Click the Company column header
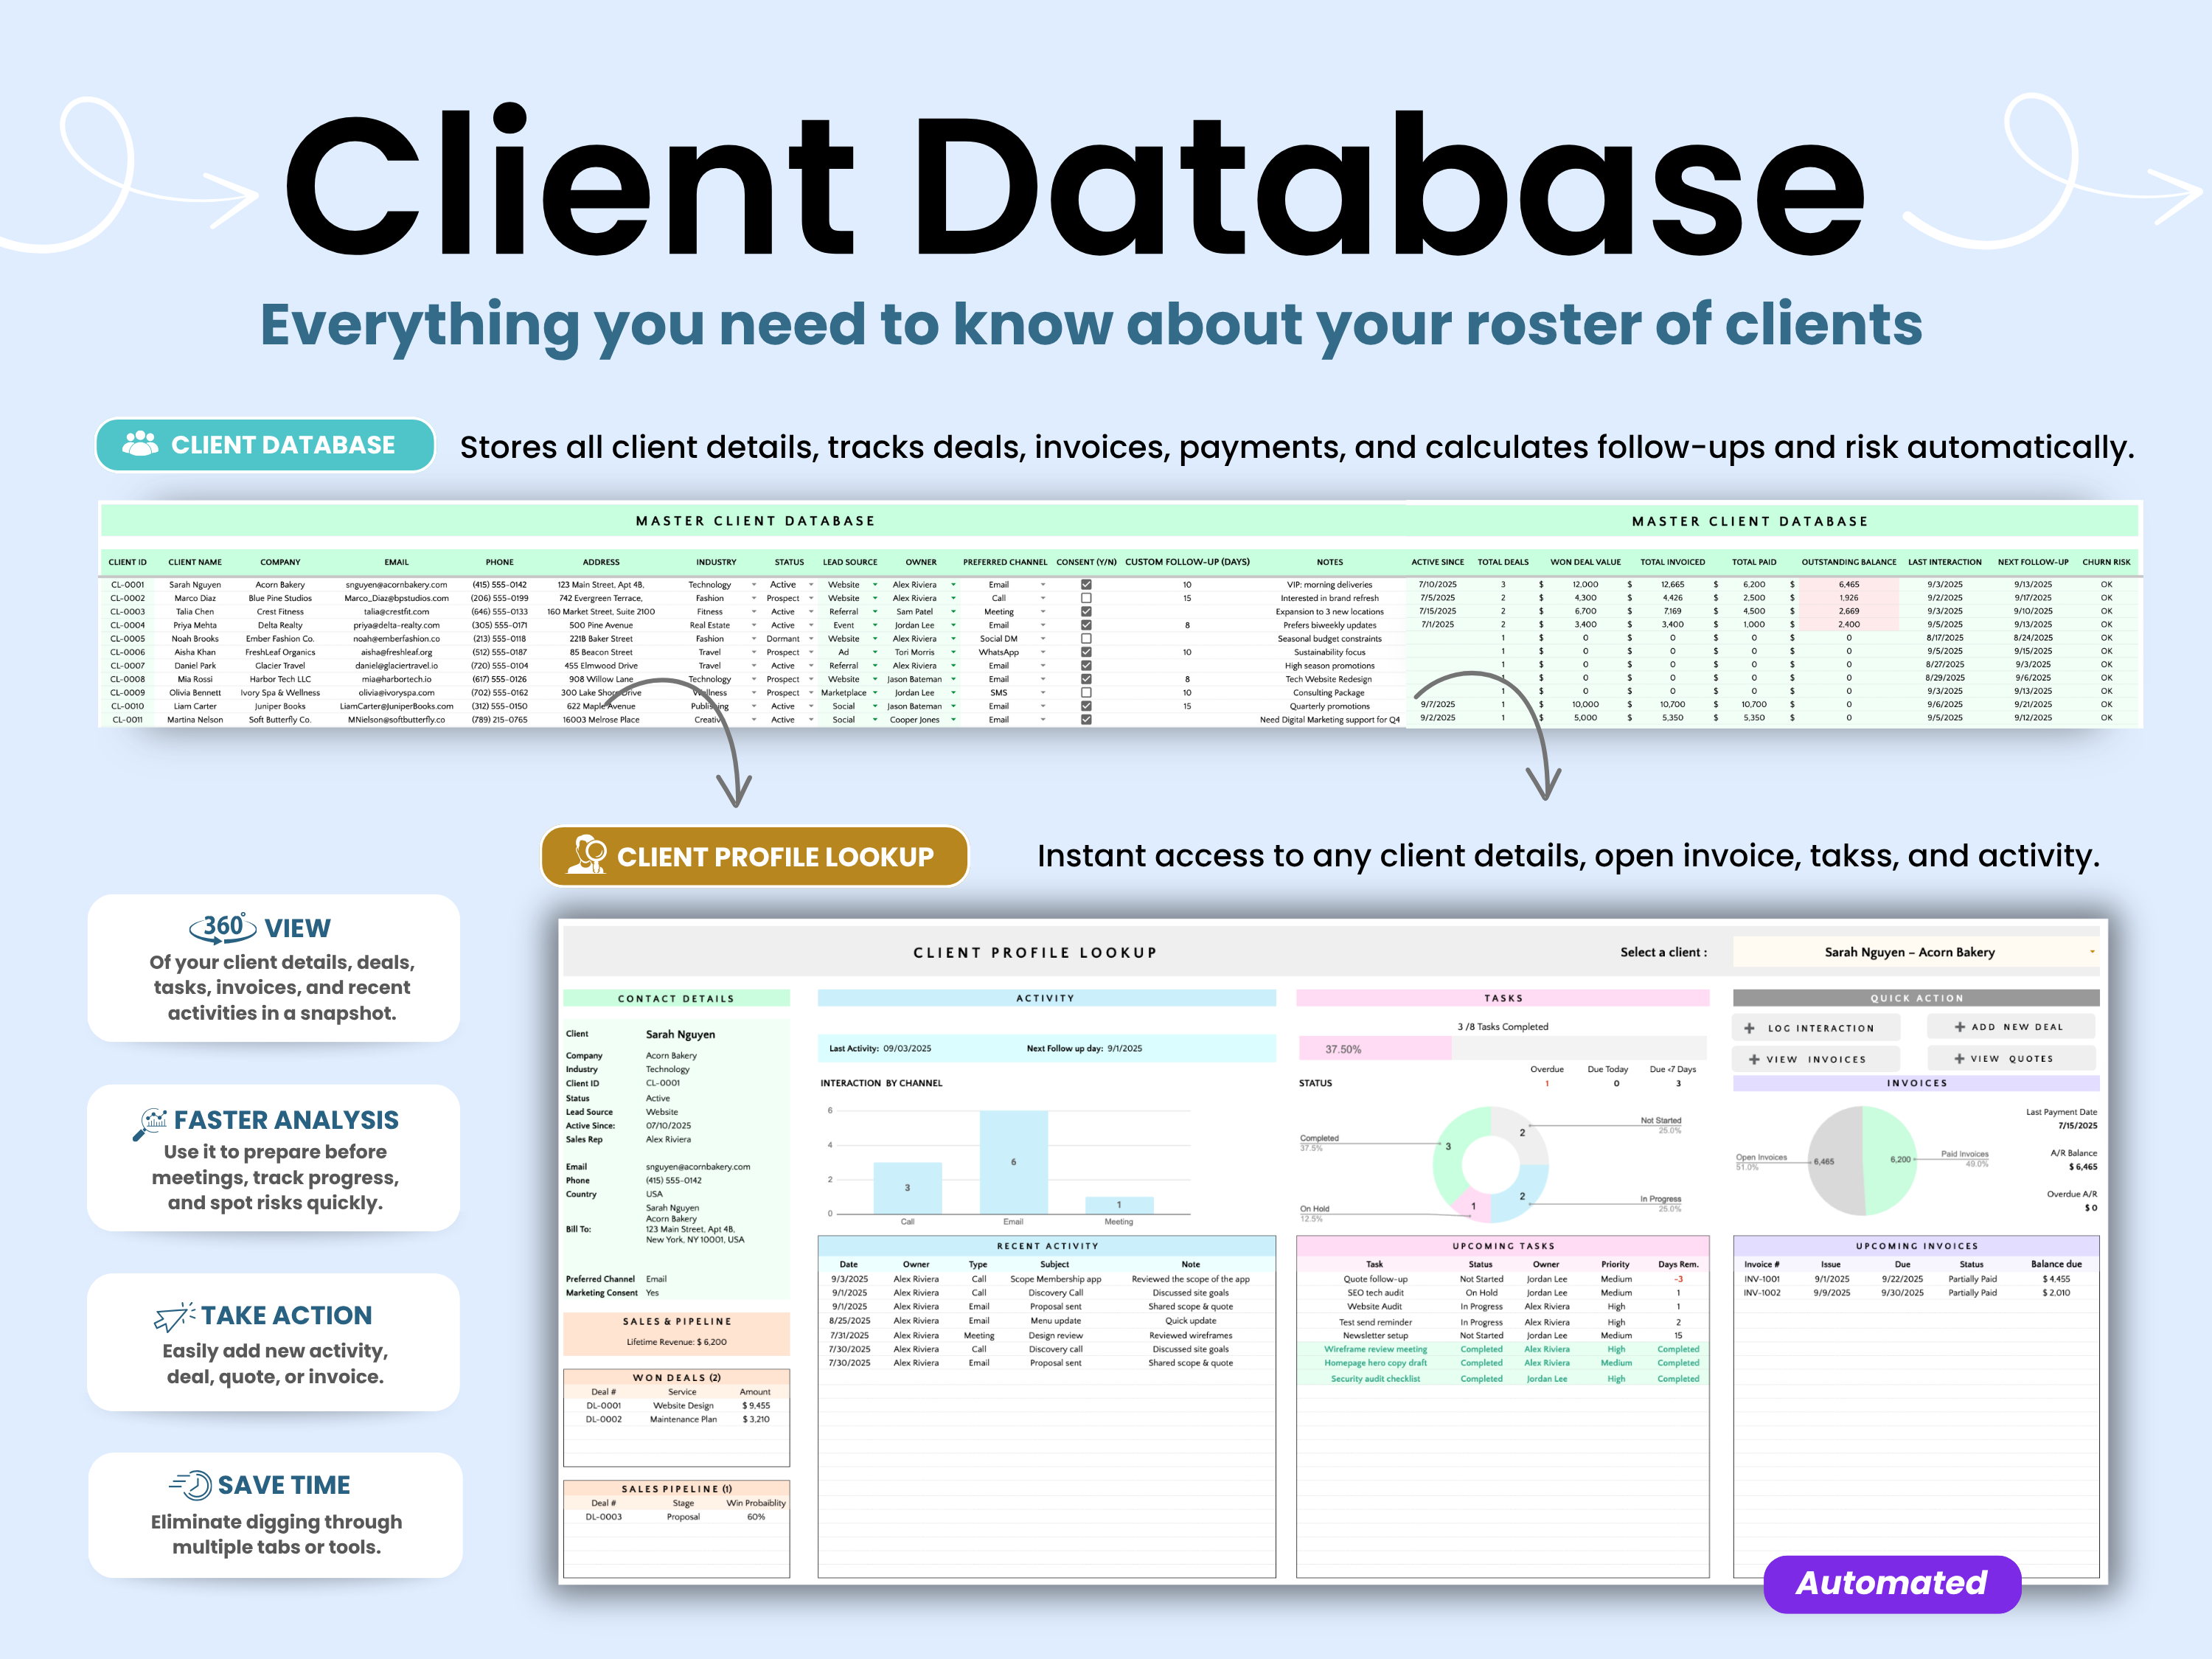Image resolution: width=2212 pixels, height=1659 pixels. pos(280,562)
